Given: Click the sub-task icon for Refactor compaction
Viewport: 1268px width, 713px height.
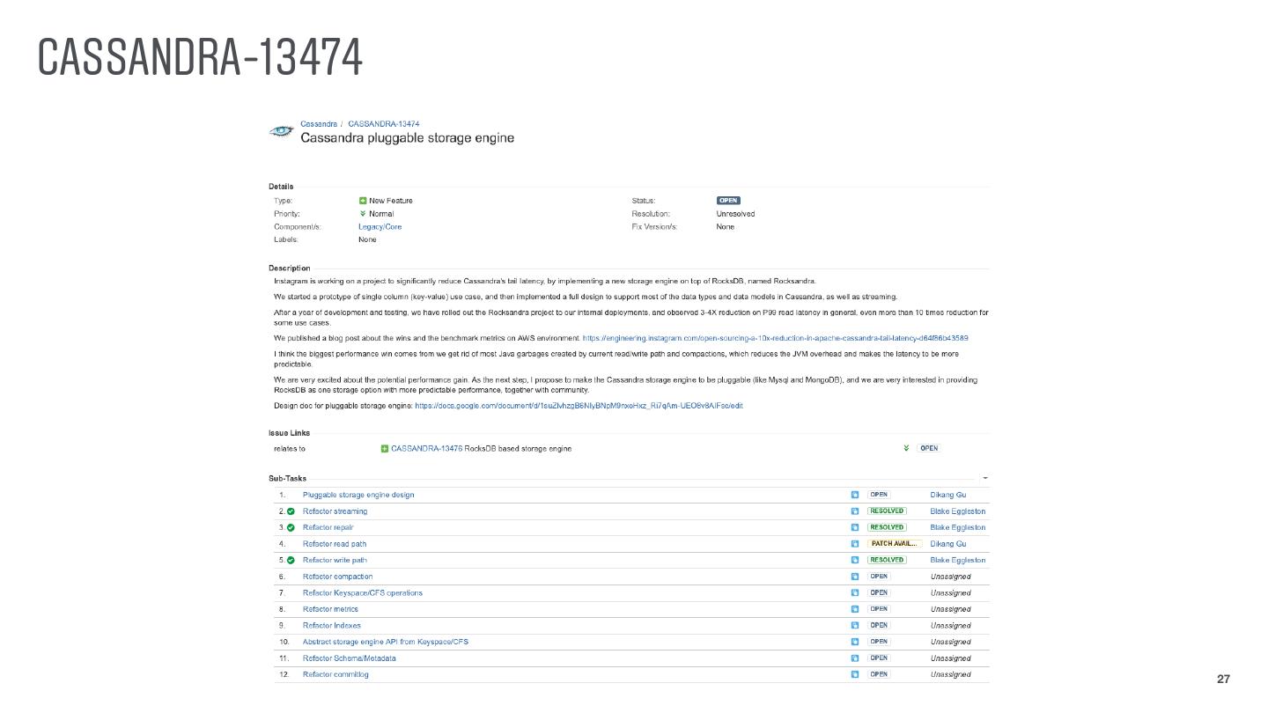Looking at the screenshot, I should 854,577.
